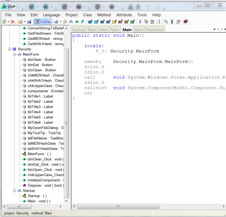Click the C# language toolbar icon

[56, 21]
